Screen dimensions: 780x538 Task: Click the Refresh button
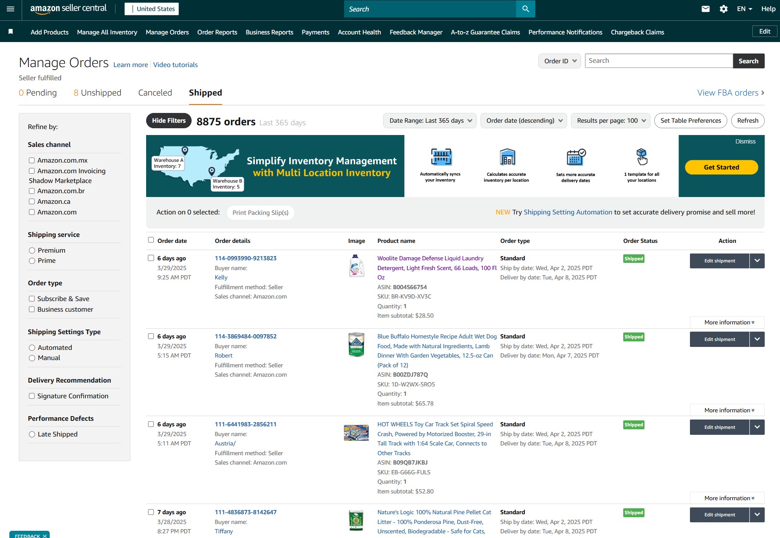pos(748,121)
